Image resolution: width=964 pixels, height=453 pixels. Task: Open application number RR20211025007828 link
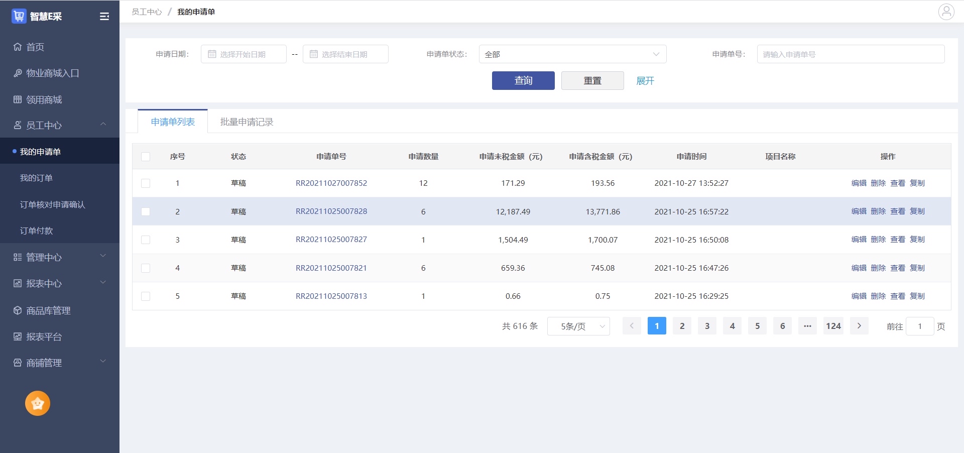(331, 211)
